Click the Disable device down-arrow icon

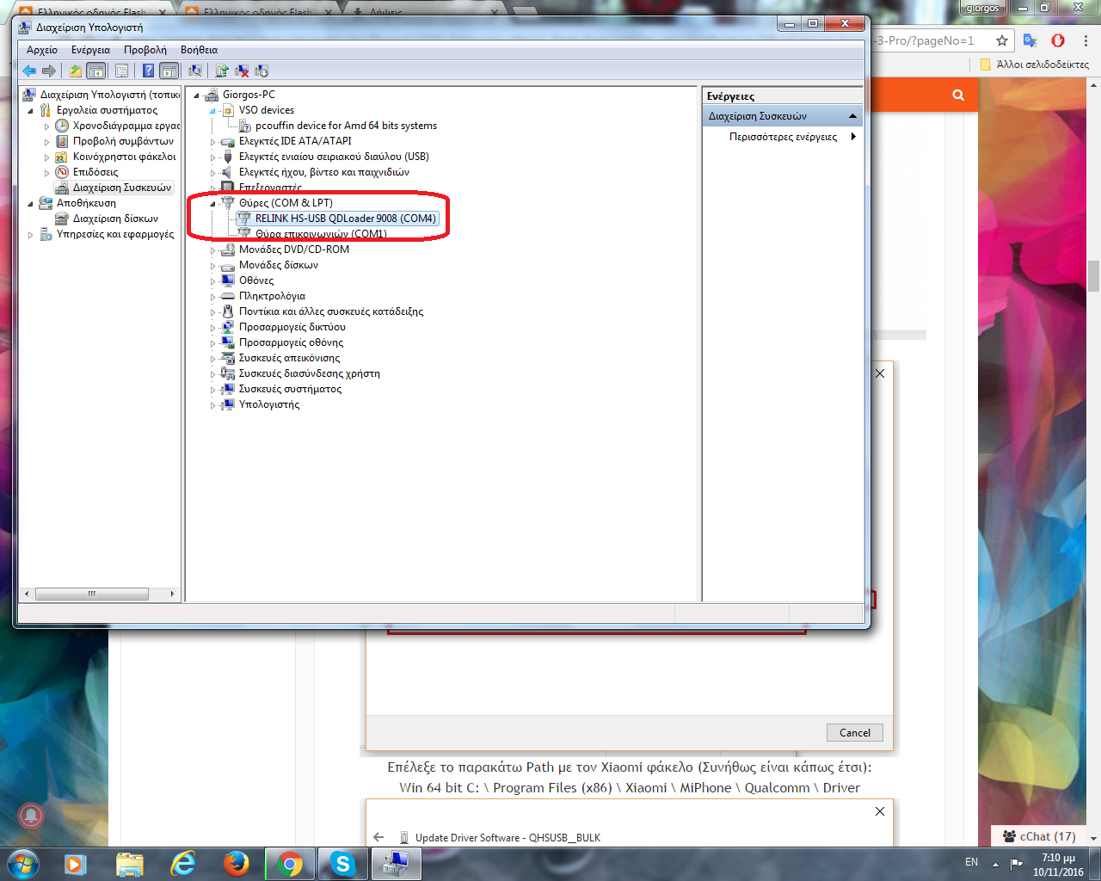(x=261, y=71)
